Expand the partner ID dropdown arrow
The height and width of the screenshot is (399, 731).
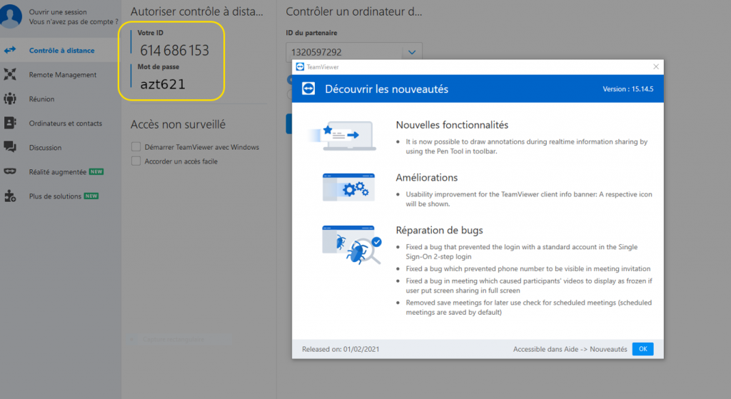tap(412, 52)
